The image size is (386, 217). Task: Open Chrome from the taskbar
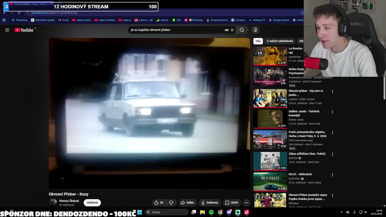220,212
